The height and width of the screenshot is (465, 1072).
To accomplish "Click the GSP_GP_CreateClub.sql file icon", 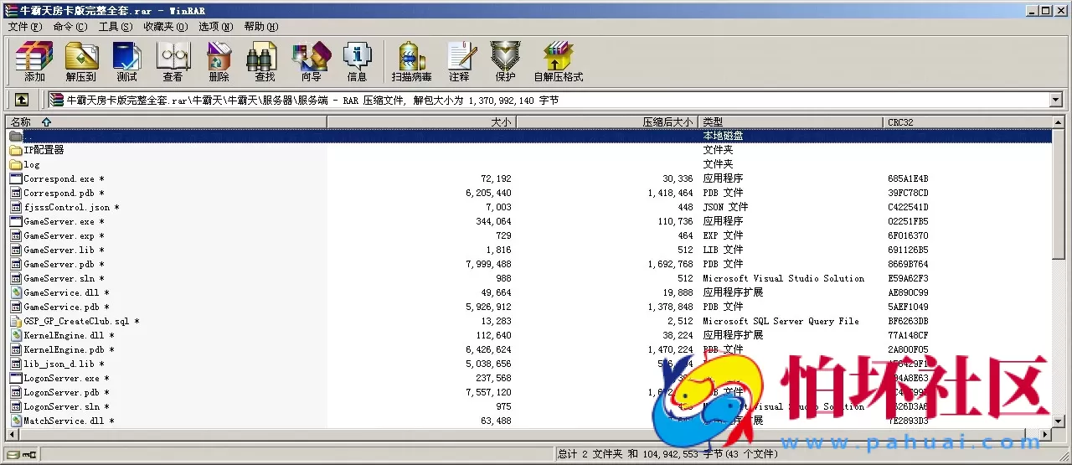I will pos(16,321).
